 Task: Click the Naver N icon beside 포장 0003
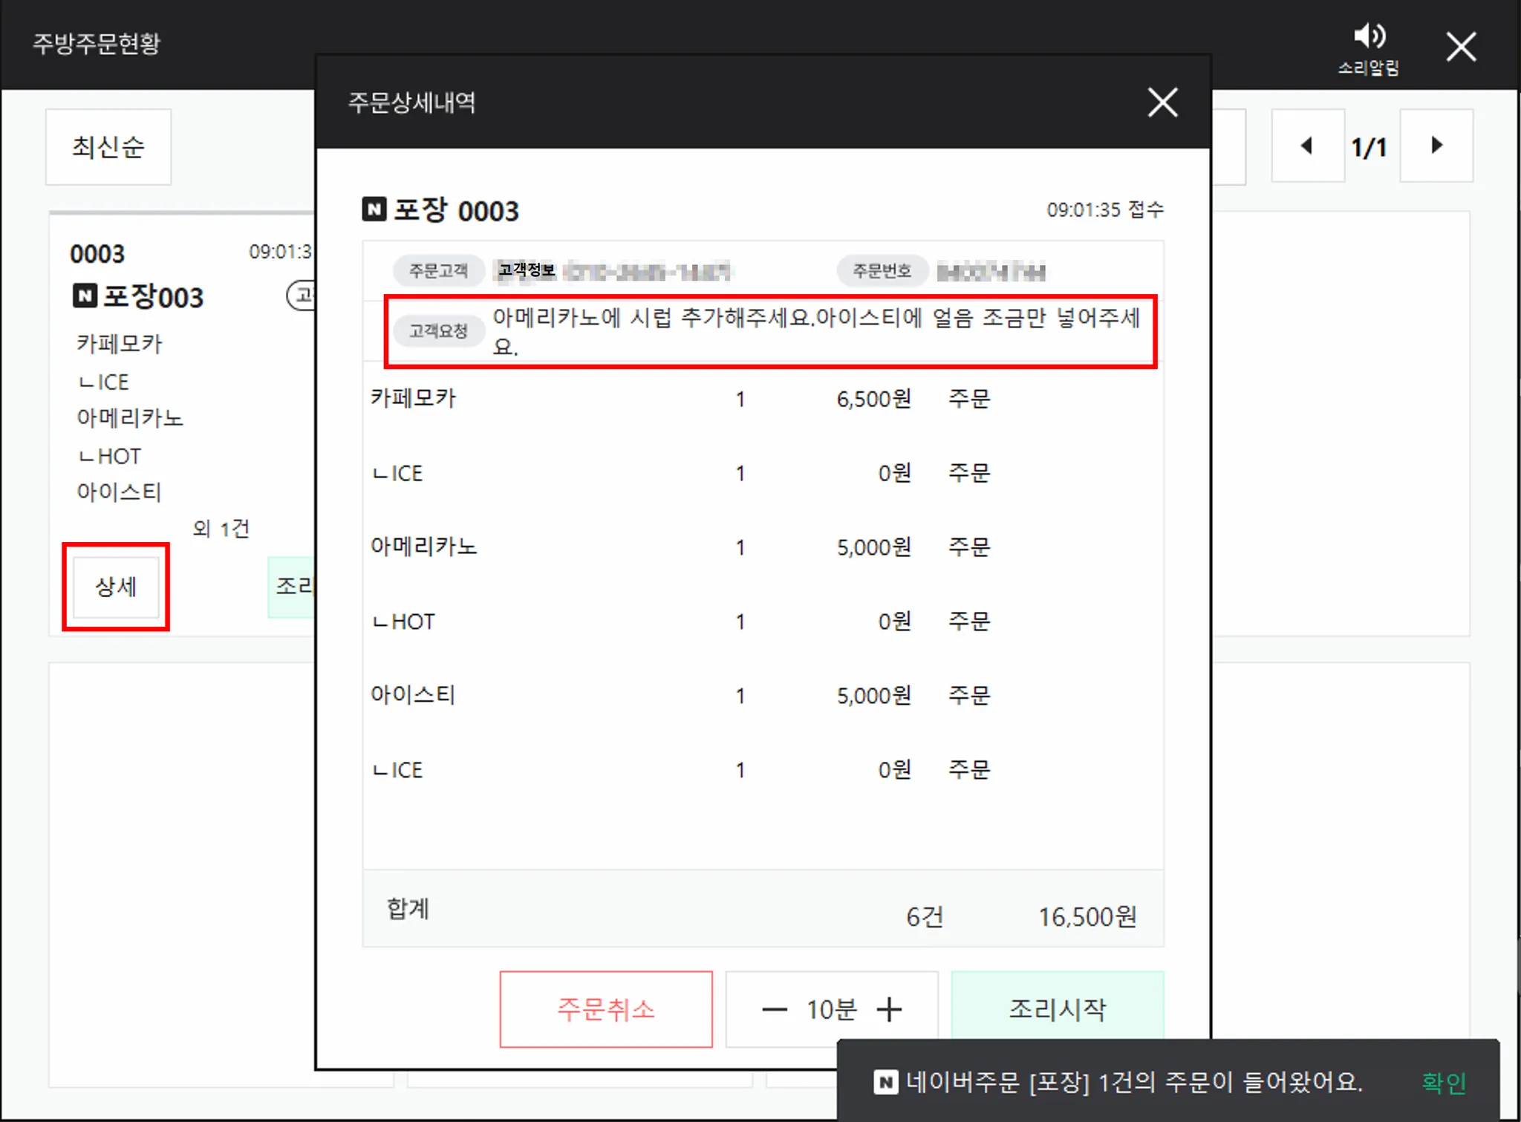click(374, 210)
